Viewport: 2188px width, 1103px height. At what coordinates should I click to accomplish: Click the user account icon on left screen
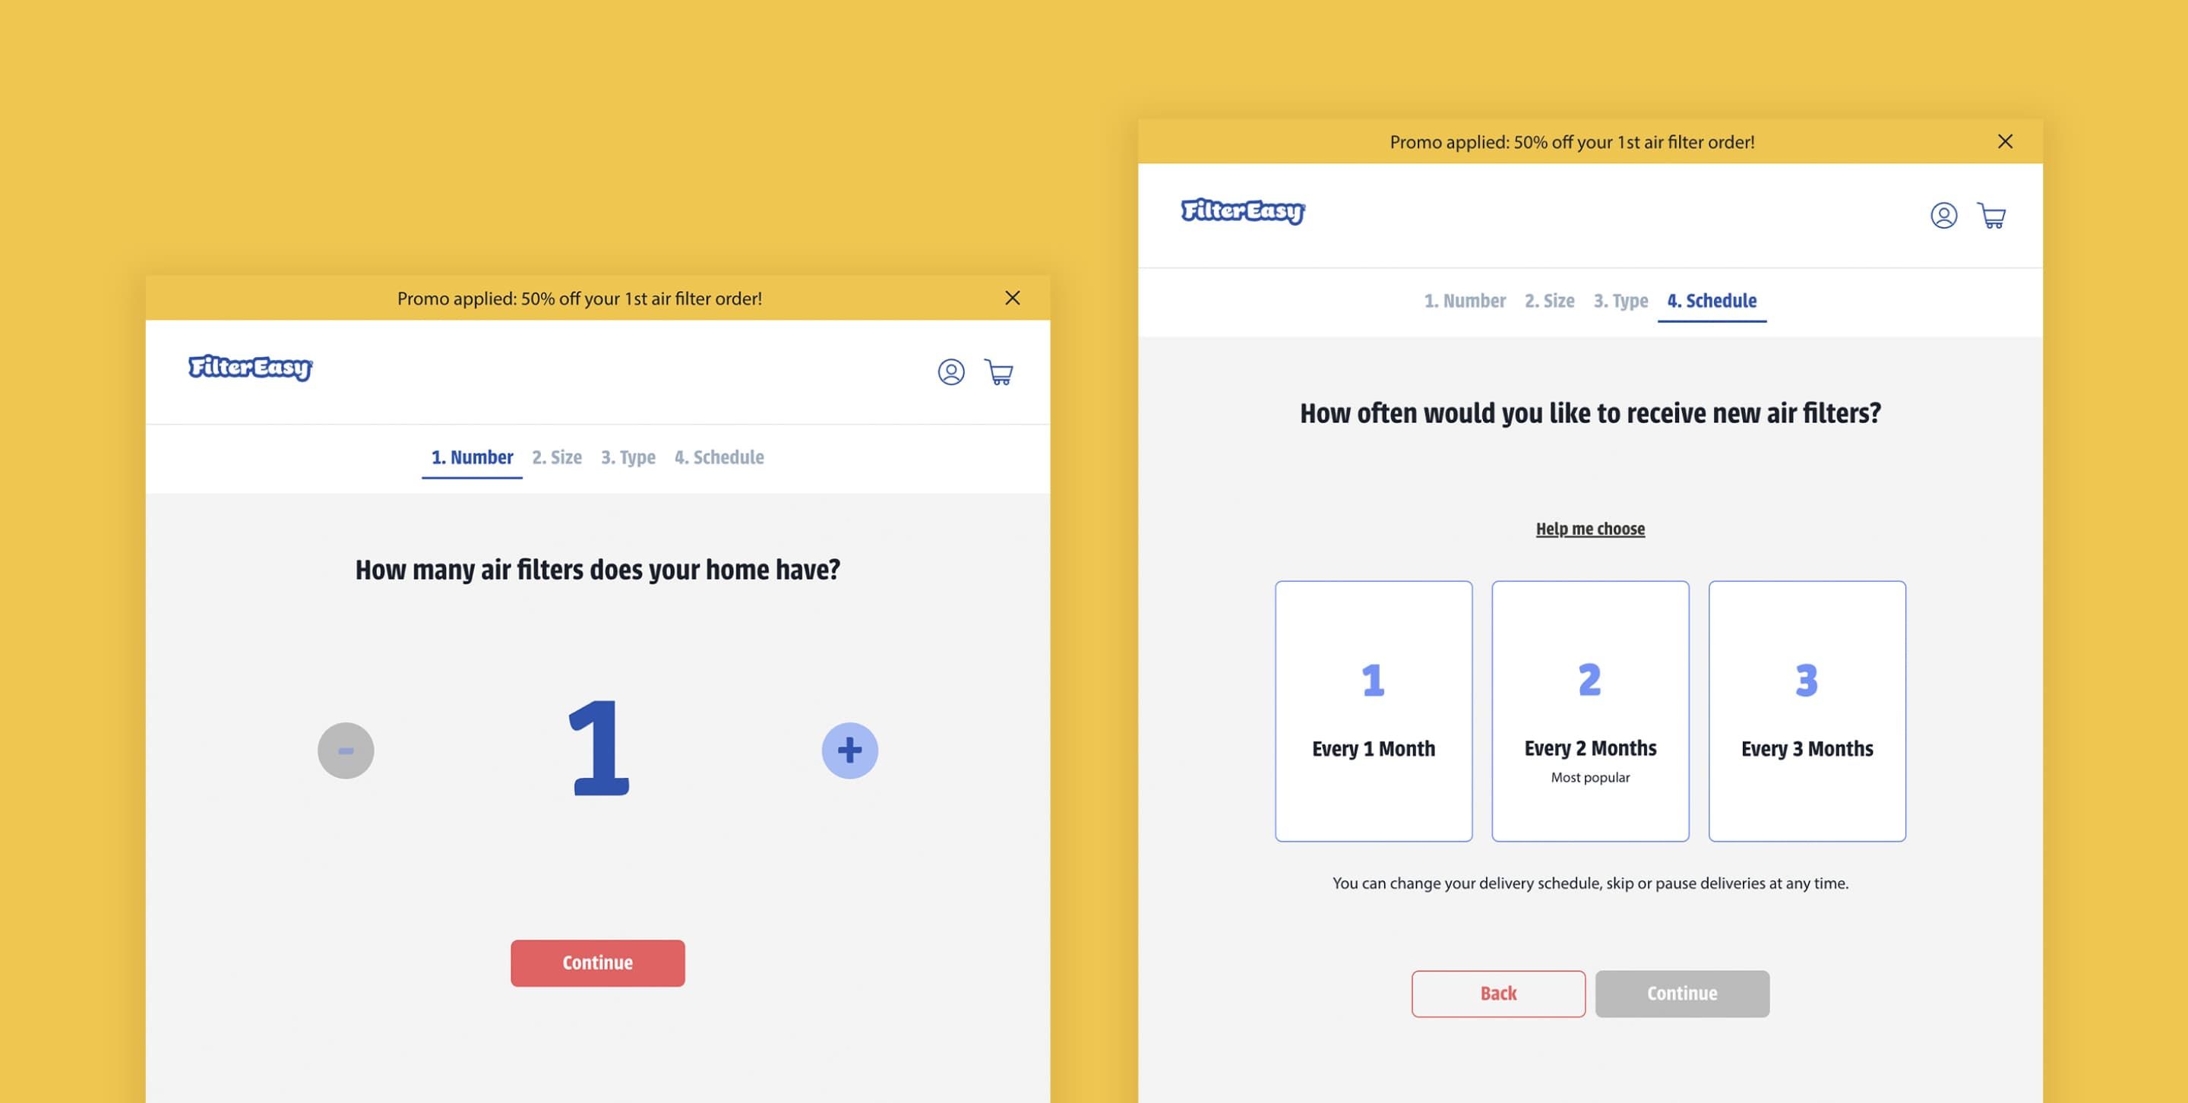[950, 370]
